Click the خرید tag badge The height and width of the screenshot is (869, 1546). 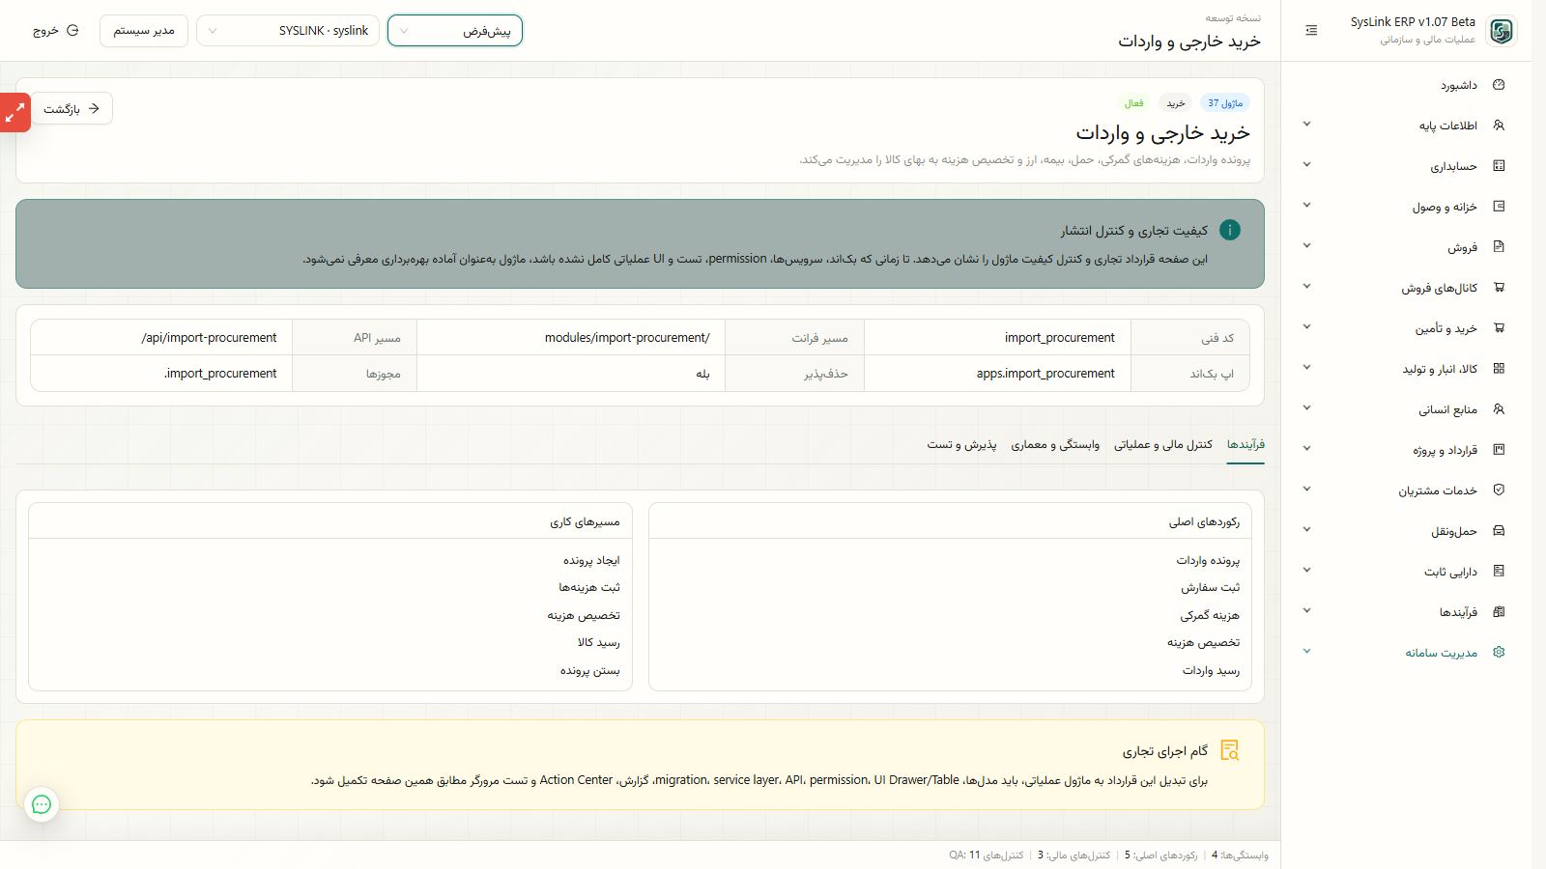[1175, 103]
